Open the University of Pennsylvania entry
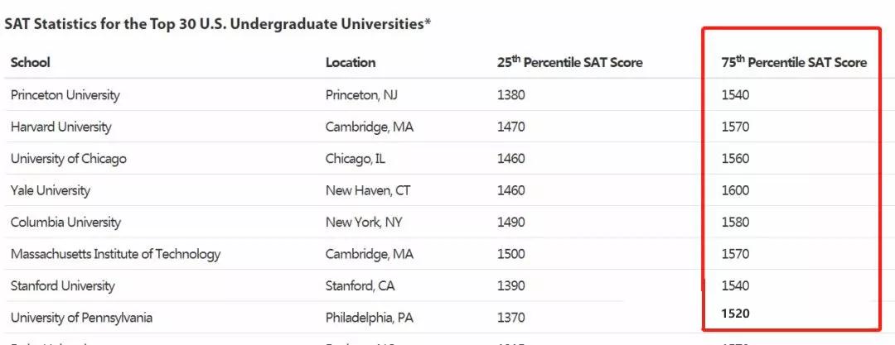 pyautogui.click(x=81, y=318)
